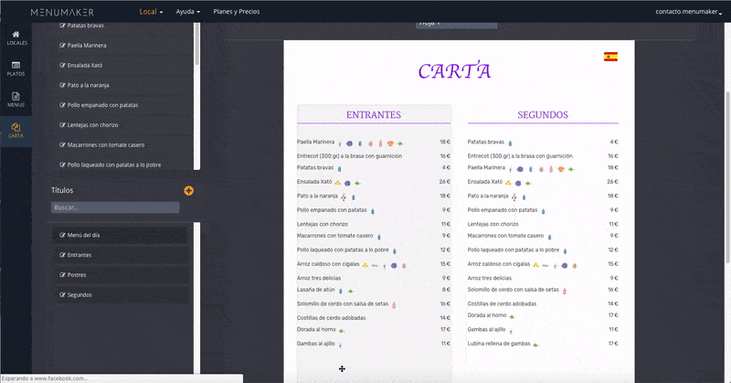Click the MENUMAKER logo
Viewport: 731px width, 383px height.
pos(62,12)
